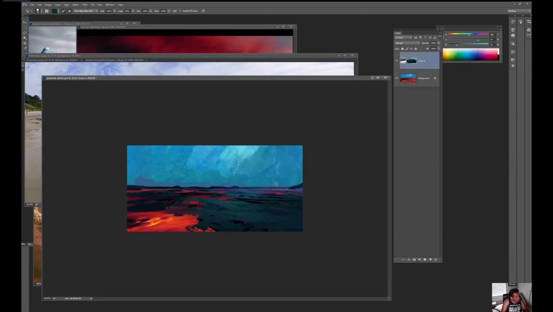
Task: Open the Filter menu
Action: pos(85,5)
